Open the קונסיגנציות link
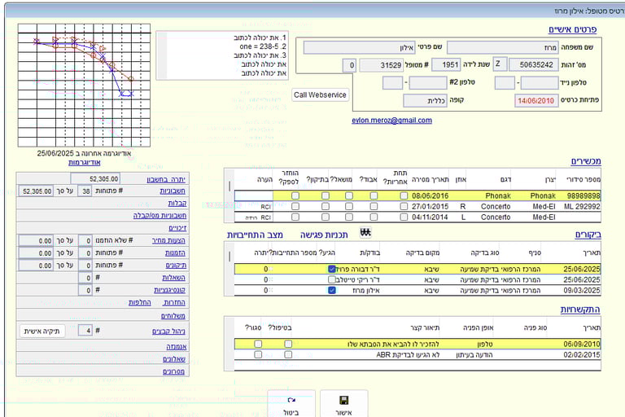This screenshot has width=625, height=417. (170, 290)
